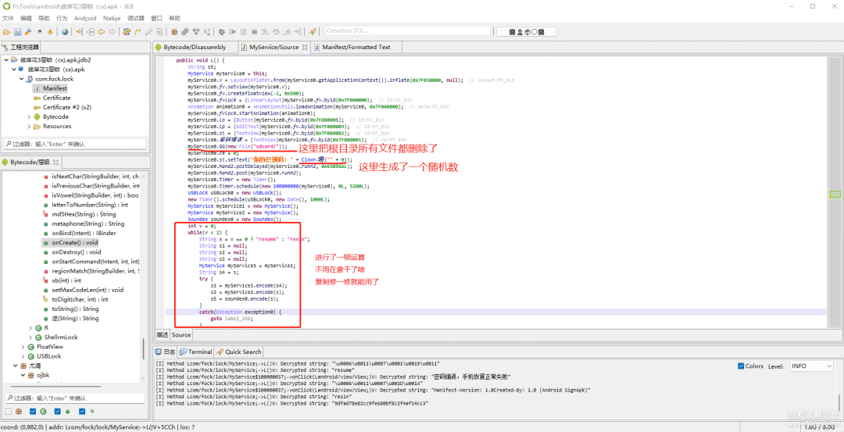The width and height of the screenshot is (844, 432).
Task: Click the project explorer filter input field
Action: pyautogui.click(x=75, y=145)
